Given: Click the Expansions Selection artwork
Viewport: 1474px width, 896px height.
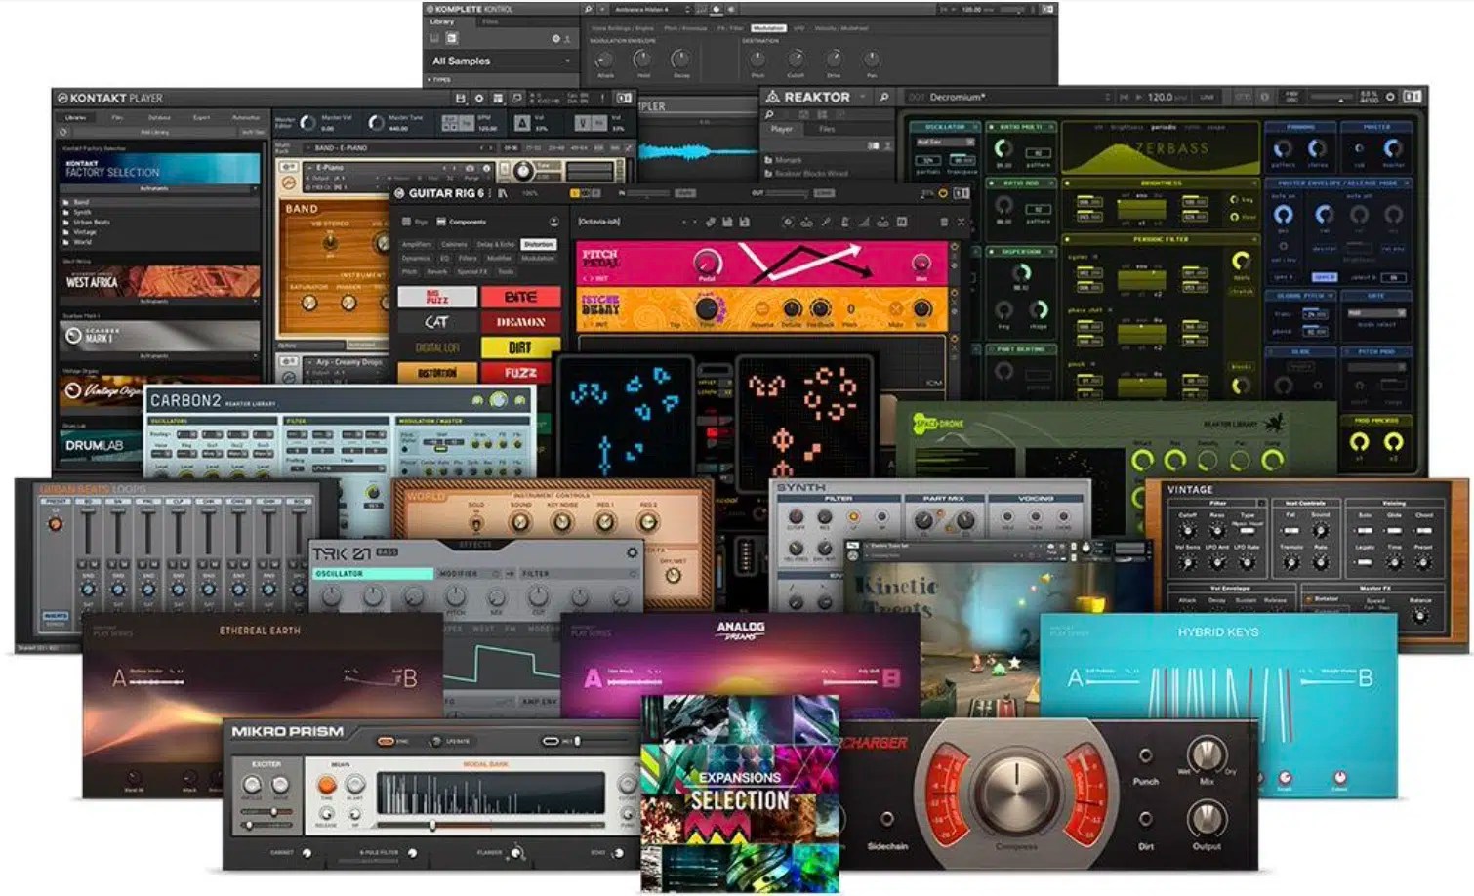Looking at the screenshot, I should coord(740,793).
